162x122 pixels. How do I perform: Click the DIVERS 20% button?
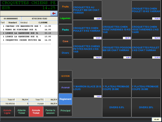(146, 107)
